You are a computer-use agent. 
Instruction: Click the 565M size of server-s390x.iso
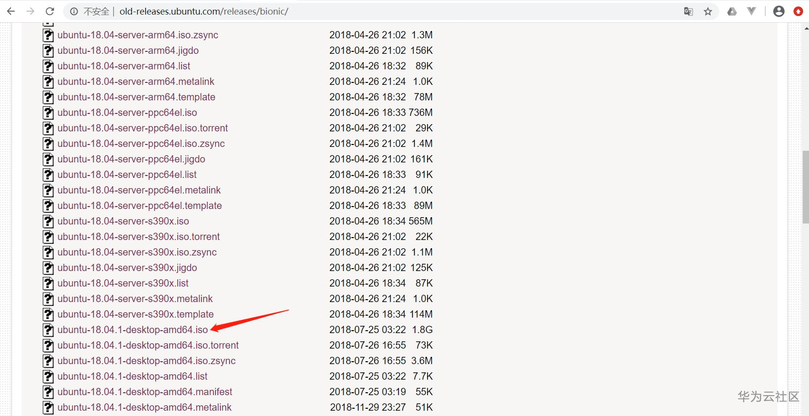[x=421, y=221]
